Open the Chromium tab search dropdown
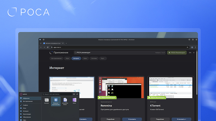 coord(41,43)
